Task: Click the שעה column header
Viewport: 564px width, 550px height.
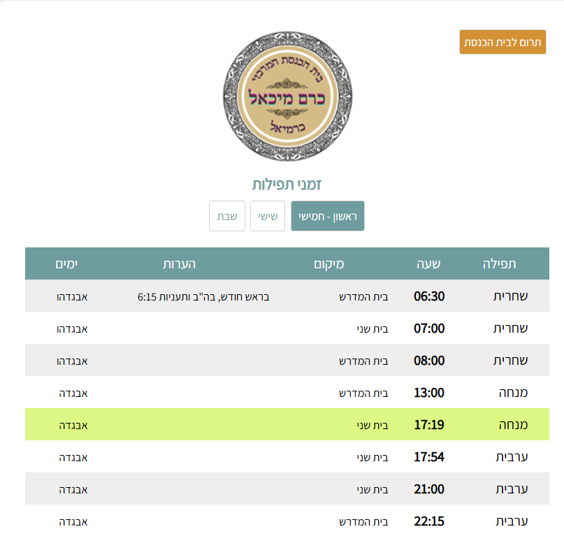Action: pyautogui.click(x=428, y=264)
